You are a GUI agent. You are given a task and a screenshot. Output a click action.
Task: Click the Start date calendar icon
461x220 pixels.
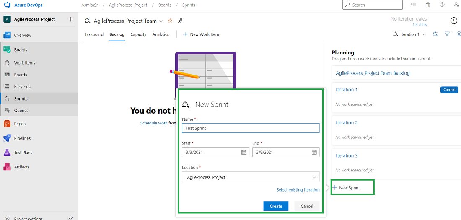coord(244,152)
